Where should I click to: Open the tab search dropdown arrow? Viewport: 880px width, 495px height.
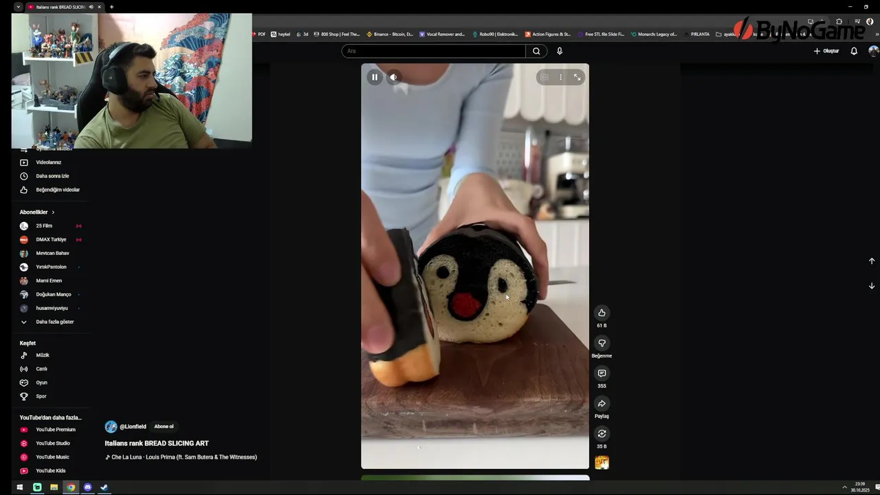click(x=18, y=7)
